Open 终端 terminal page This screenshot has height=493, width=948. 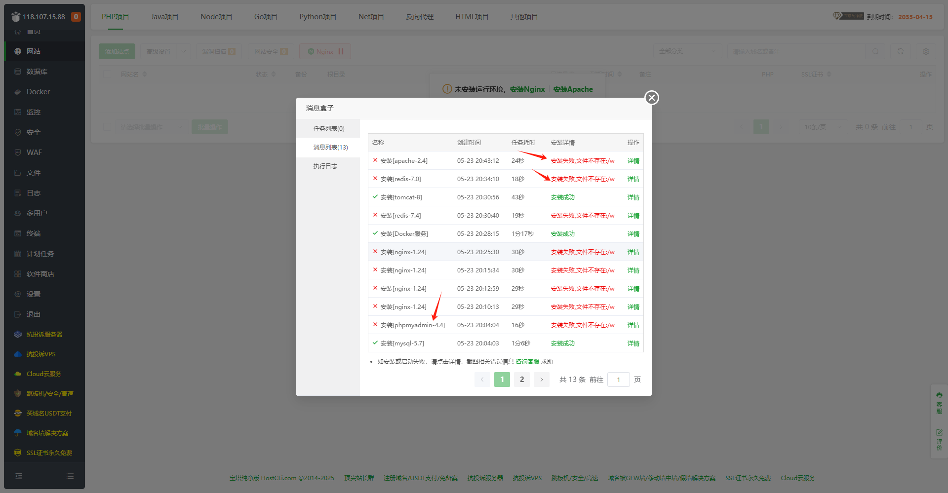pos(44,233)
